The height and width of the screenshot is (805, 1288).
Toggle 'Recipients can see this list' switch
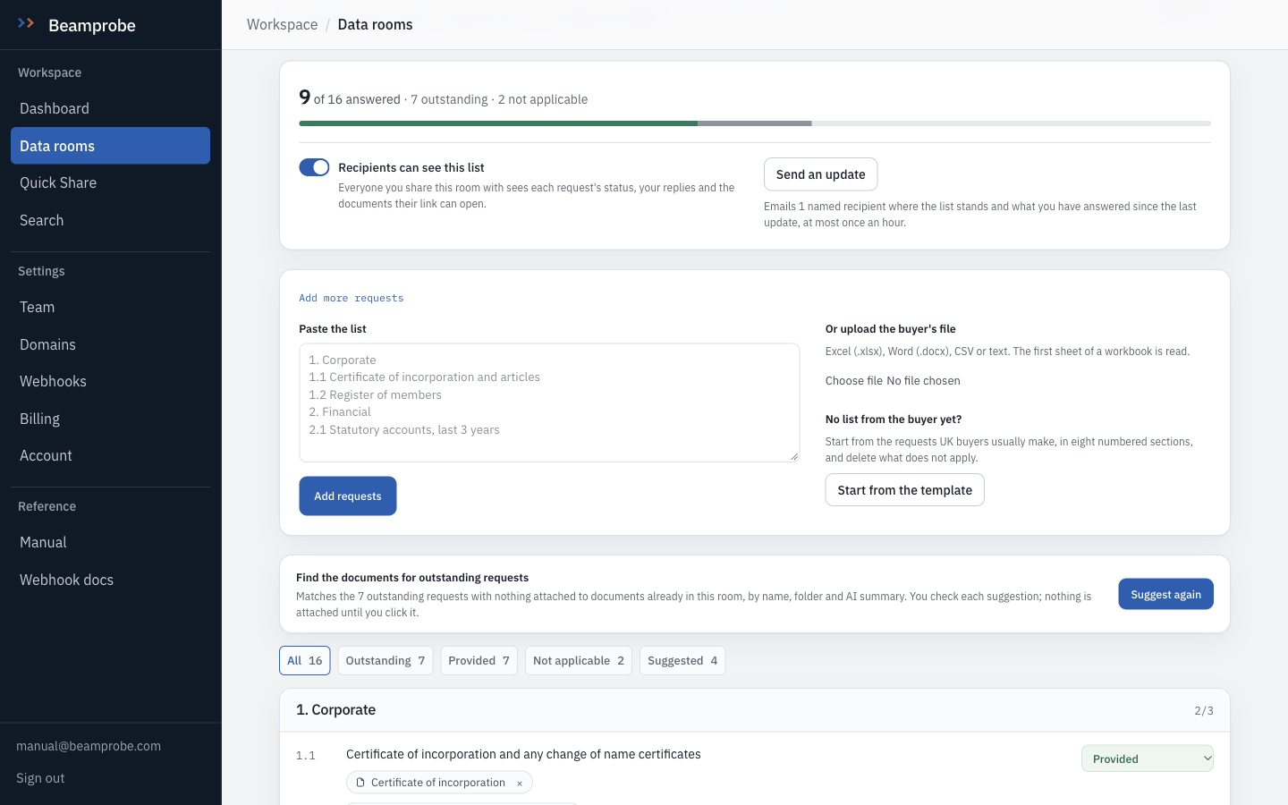tap(314, 167)
